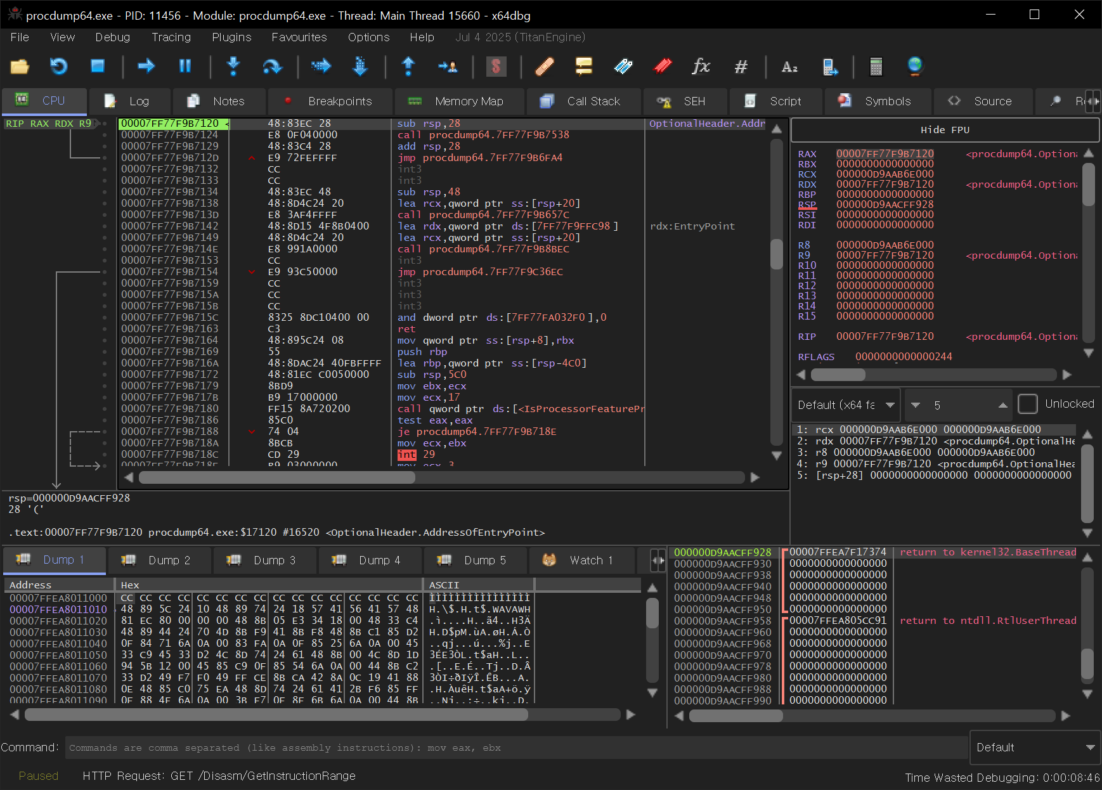Click the Bookmarks red tags icon

663,66
